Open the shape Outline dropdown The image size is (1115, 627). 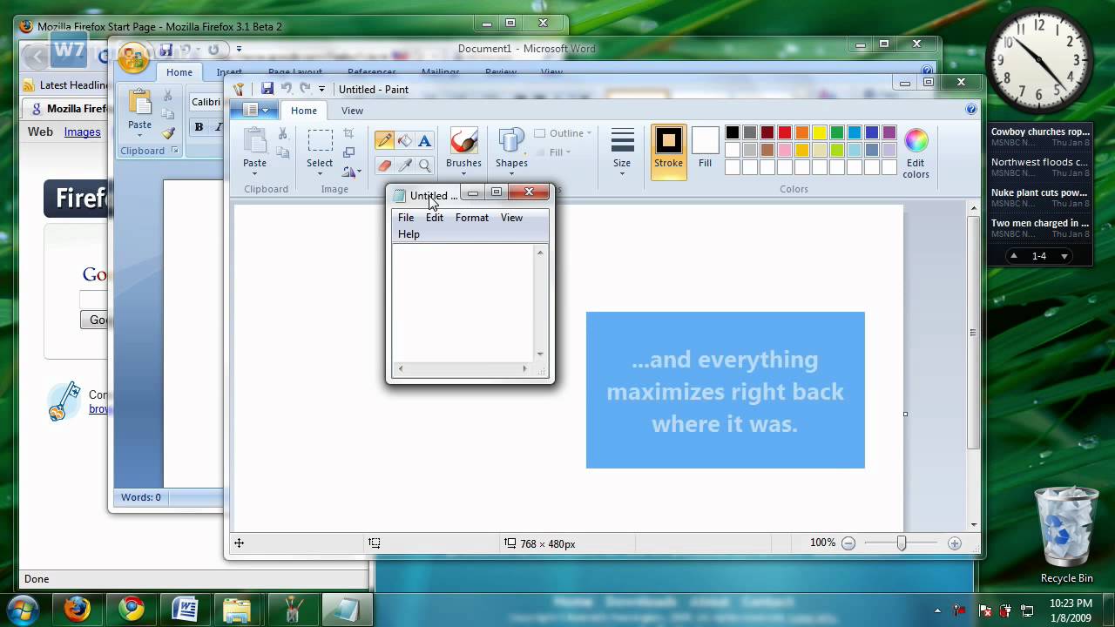click(x=563, y=133)
